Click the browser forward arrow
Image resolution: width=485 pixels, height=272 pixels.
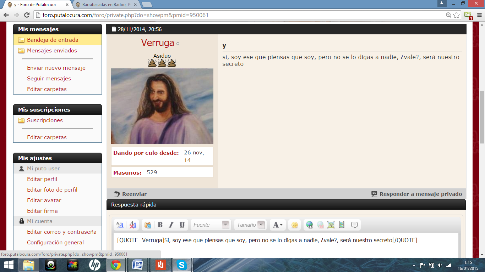pyautogui.click(x=16, y=15)
